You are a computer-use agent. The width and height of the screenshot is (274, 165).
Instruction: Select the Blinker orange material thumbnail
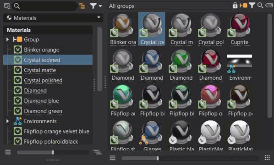coord(123,29)
